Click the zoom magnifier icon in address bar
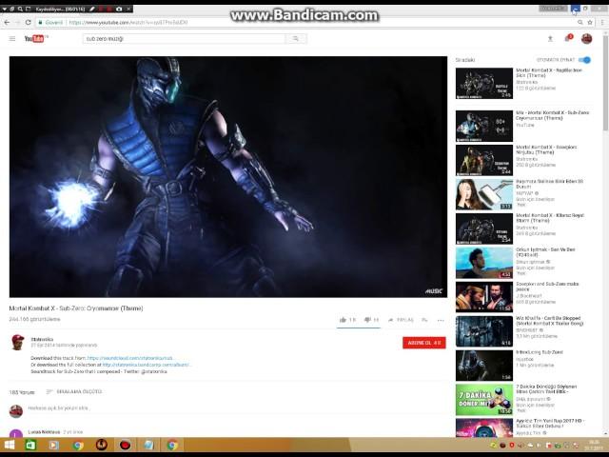 pos(580,23)
